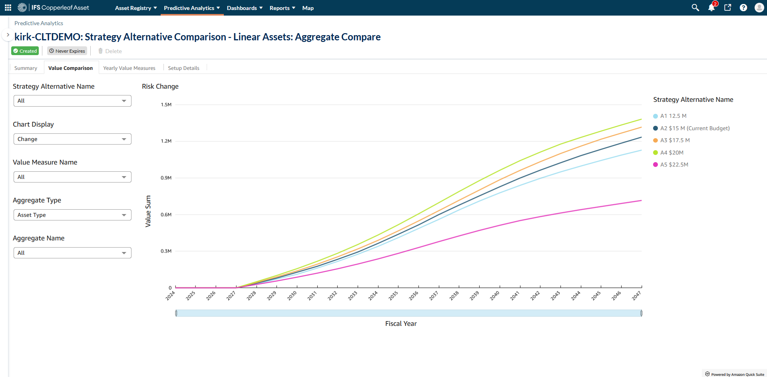Open the user profile avatar
Screen dimensions: 767x377
759,8
